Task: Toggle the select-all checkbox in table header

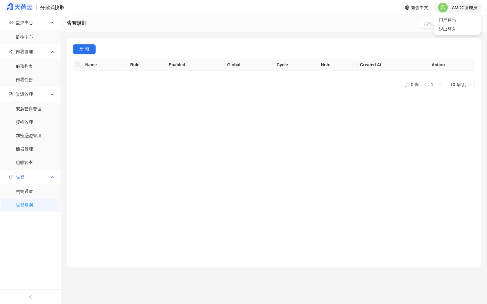Action: click(x=78, y=65)
